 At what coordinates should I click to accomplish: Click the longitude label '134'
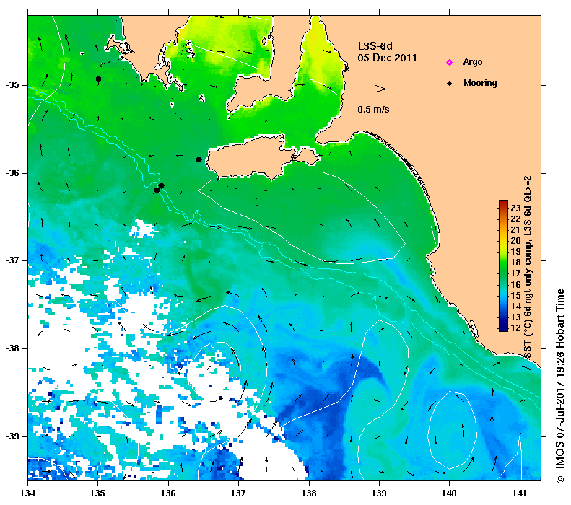pos(27,493)
